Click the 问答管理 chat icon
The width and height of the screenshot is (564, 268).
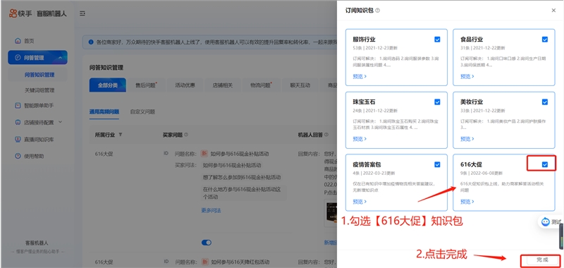pos(18,58)
